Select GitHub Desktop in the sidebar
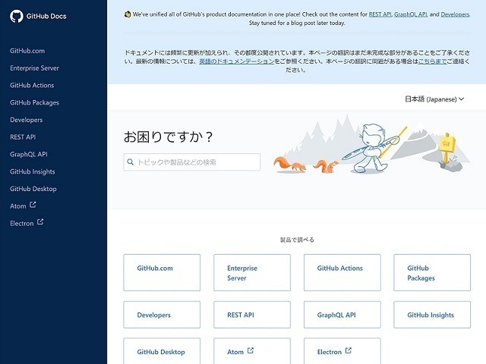The height and width of the screenshot is (364, 486). tap(33, 189)
